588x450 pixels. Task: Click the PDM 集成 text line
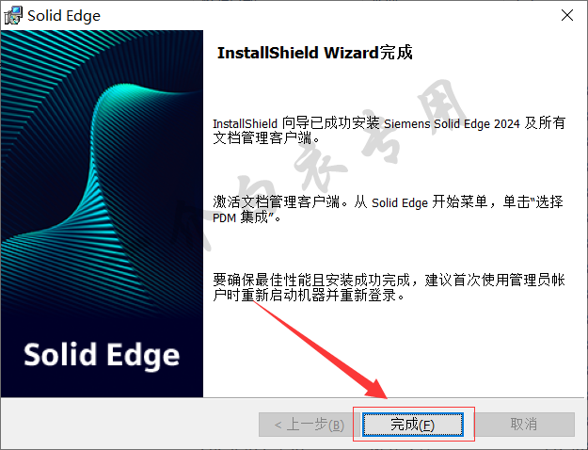pyautogui.click(x=246, y=217)
